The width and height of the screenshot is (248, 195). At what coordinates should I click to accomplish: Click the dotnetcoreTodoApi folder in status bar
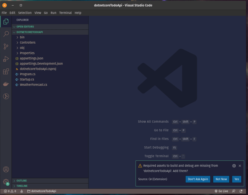tap(42, 191)
